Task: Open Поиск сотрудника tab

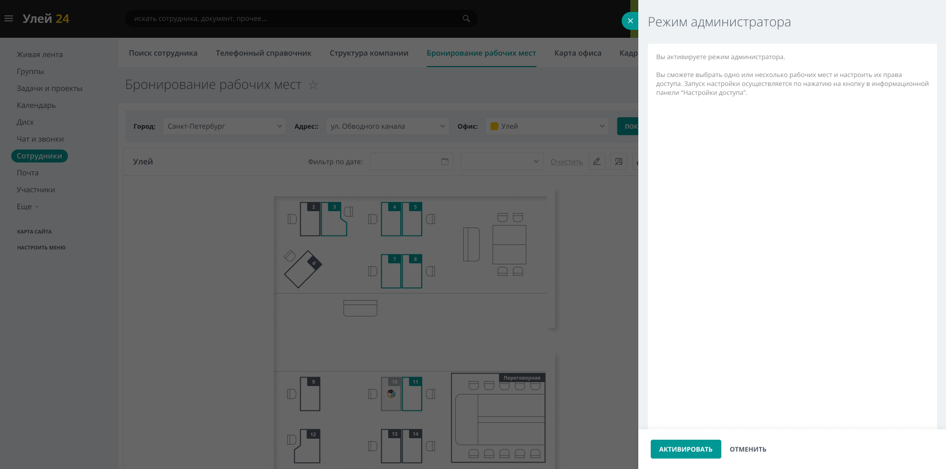Action: coord(163,53)
